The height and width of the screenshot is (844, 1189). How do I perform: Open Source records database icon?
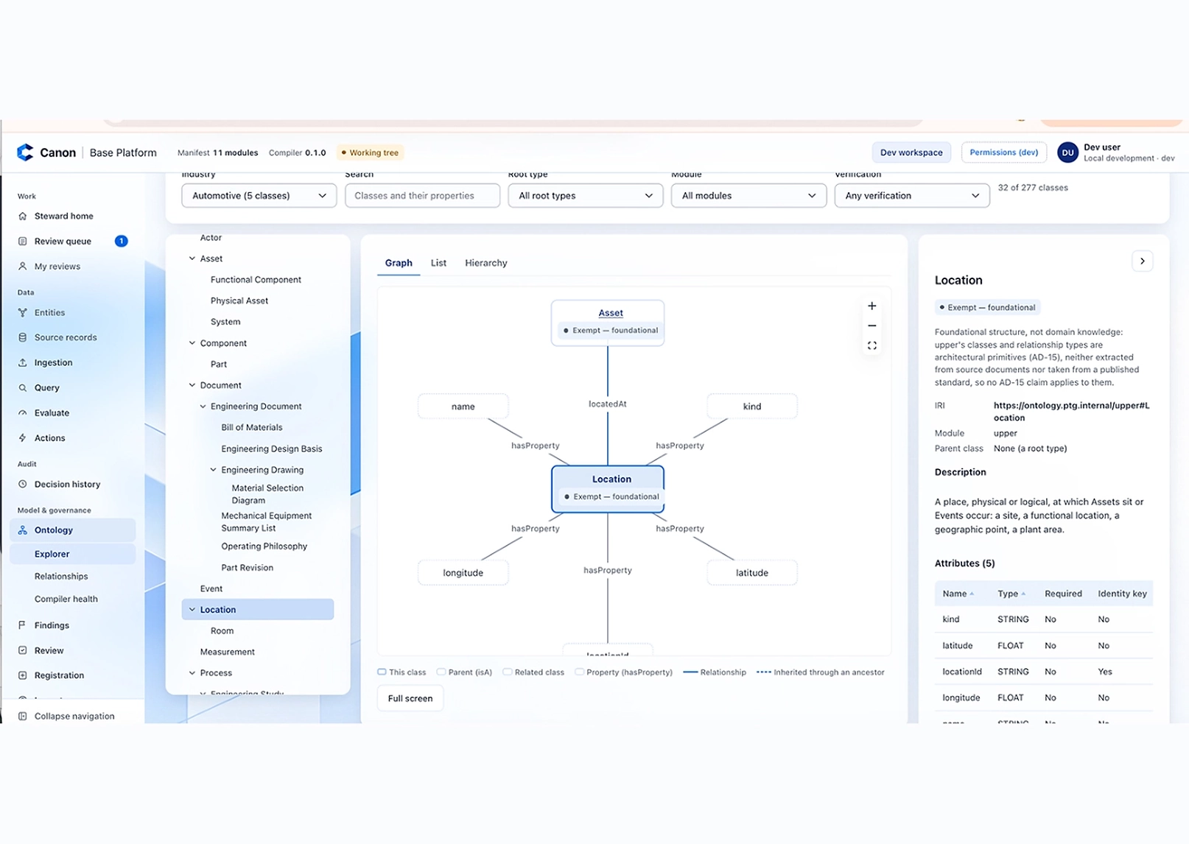click(23, 337)
